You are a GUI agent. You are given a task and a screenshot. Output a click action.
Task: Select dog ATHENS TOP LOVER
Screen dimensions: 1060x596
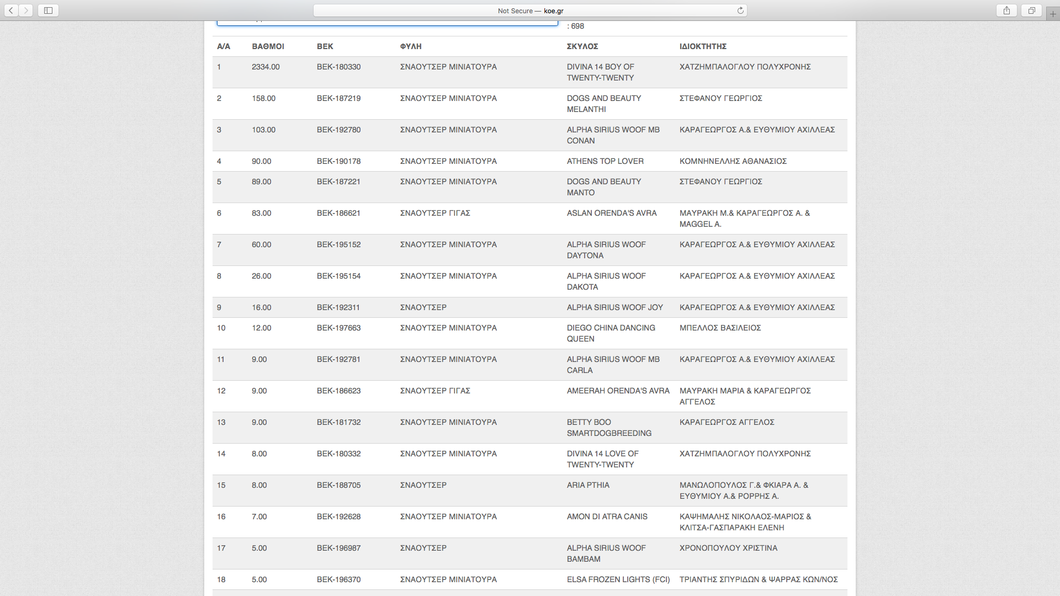pos(605,161)
